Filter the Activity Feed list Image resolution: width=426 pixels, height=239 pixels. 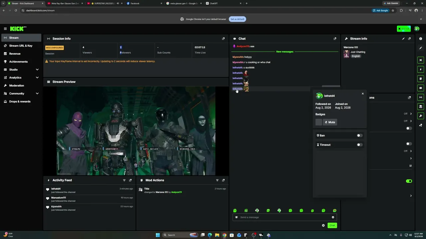click(124, 180)
